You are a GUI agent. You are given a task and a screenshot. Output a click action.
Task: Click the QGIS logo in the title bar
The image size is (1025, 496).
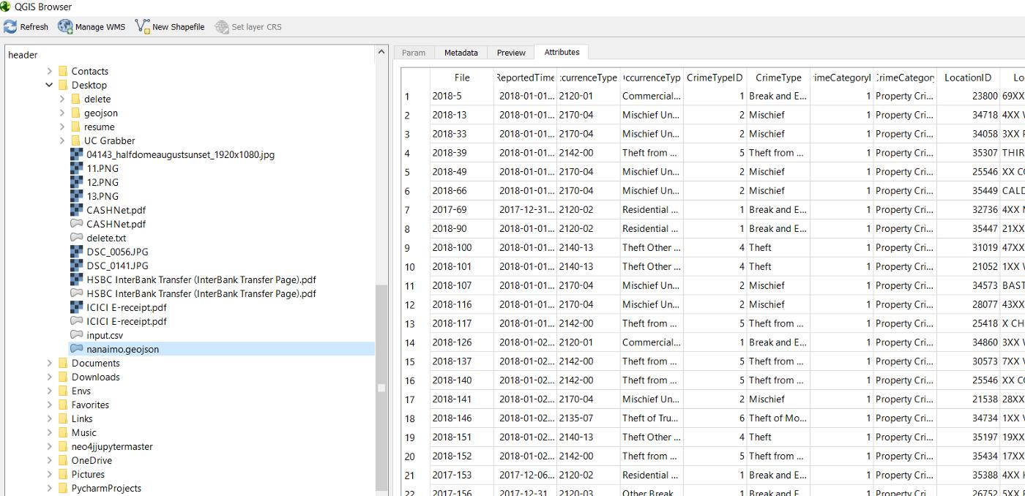6,7
